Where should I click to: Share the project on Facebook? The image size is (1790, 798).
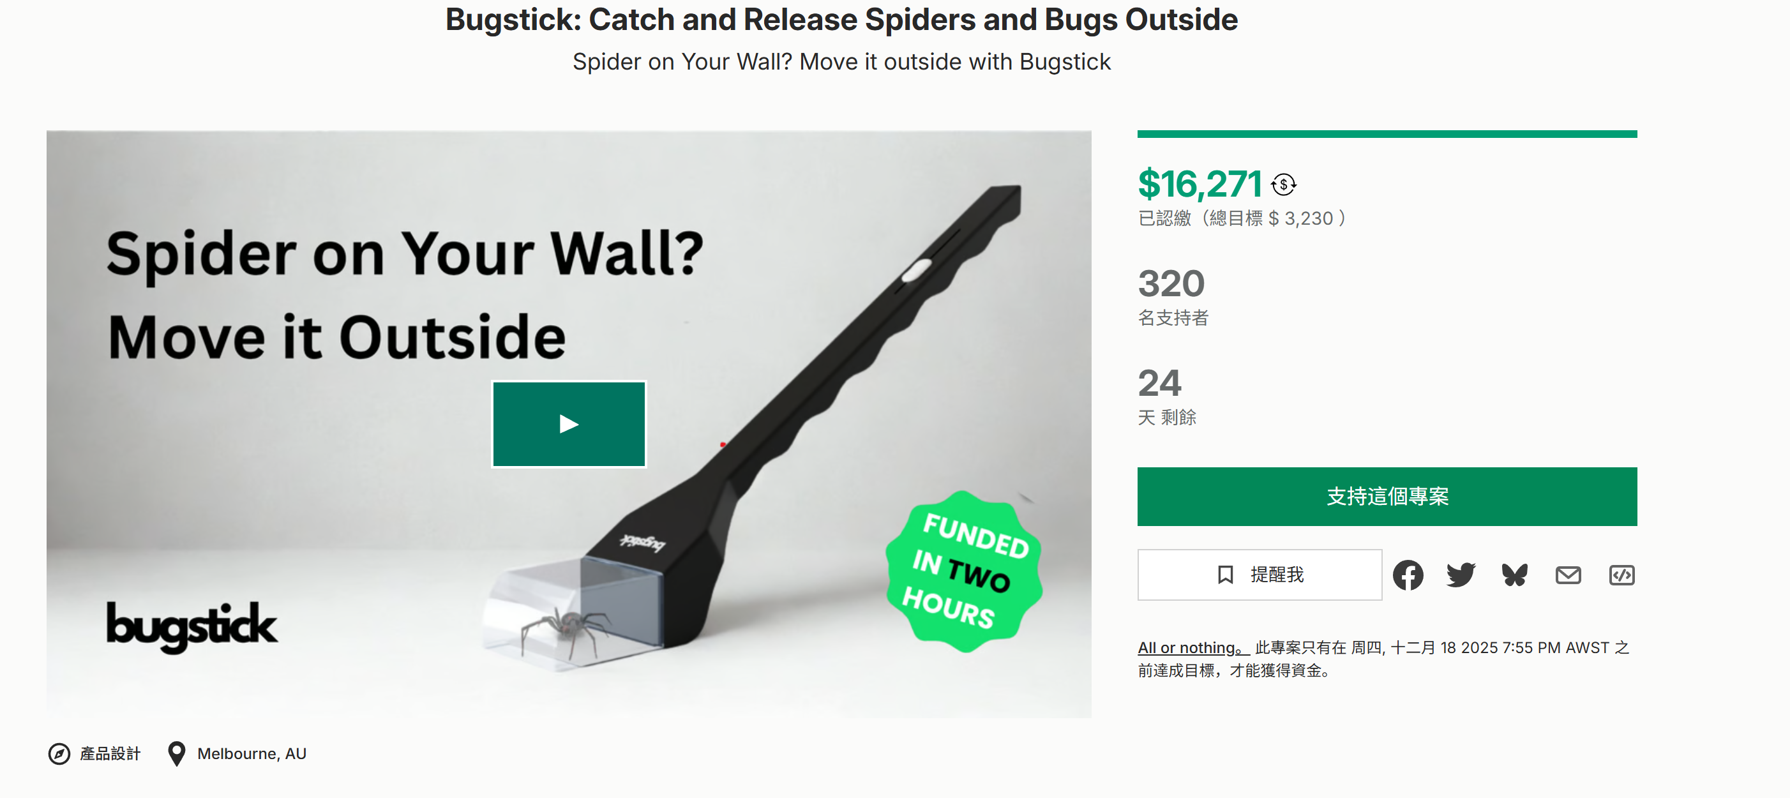coord(1408,575)
